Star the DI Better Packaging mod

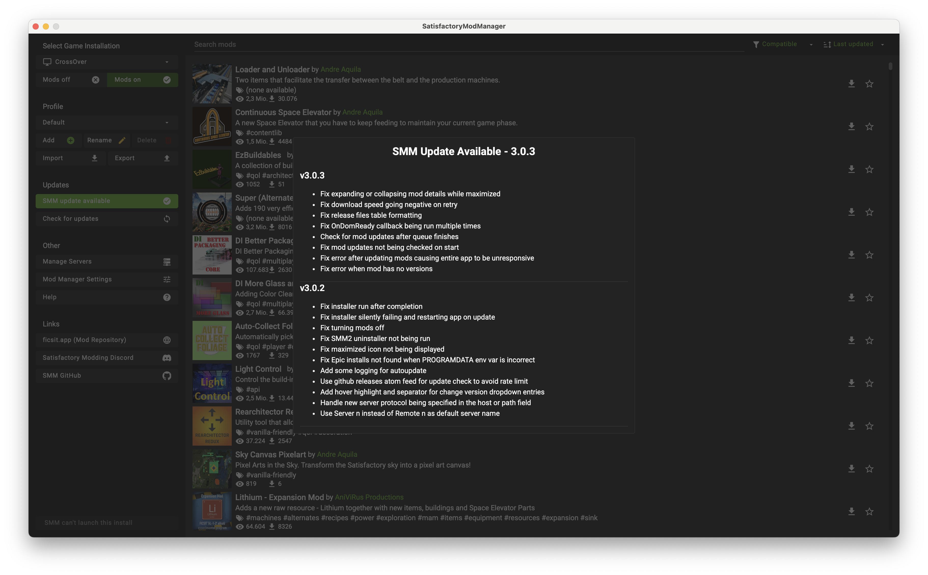pyautogui.click(x=869, y=255)
